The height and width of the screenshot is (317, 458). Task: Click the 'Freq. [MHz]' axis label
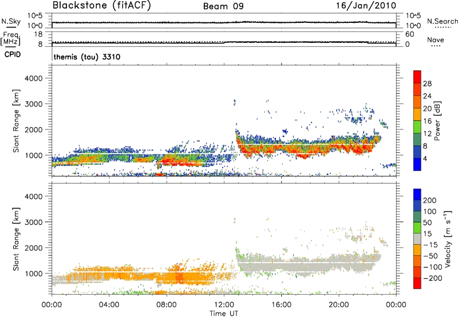10,38
